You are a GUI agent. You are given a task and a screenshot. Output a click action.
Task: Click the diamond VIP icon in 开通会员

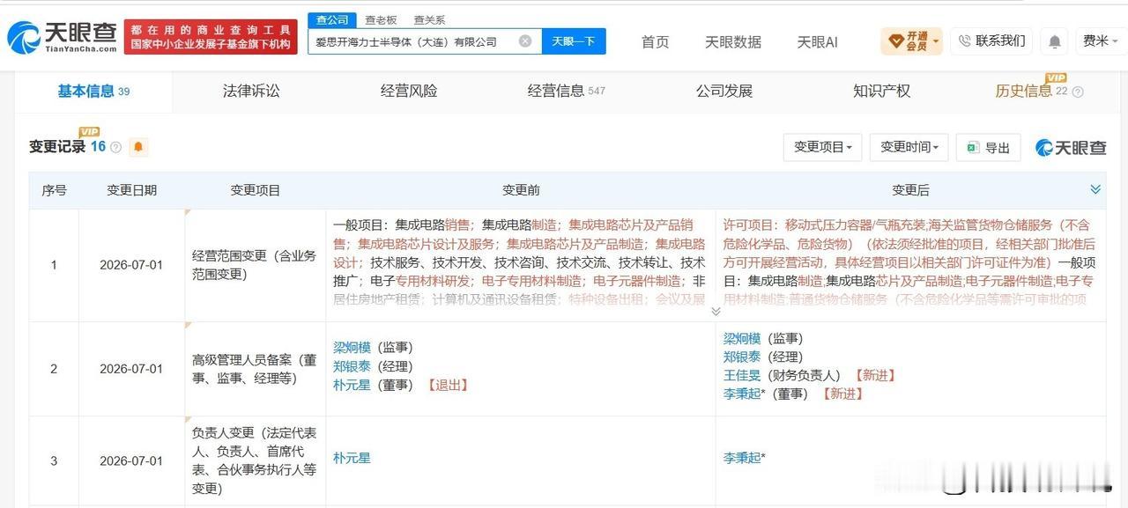pos(895,40)
